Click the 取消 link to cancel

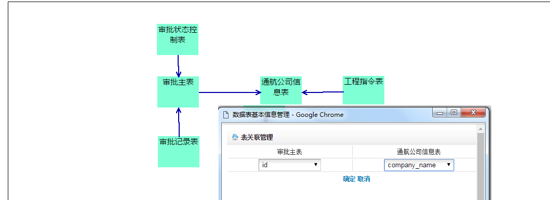click(x=364, y=179)
